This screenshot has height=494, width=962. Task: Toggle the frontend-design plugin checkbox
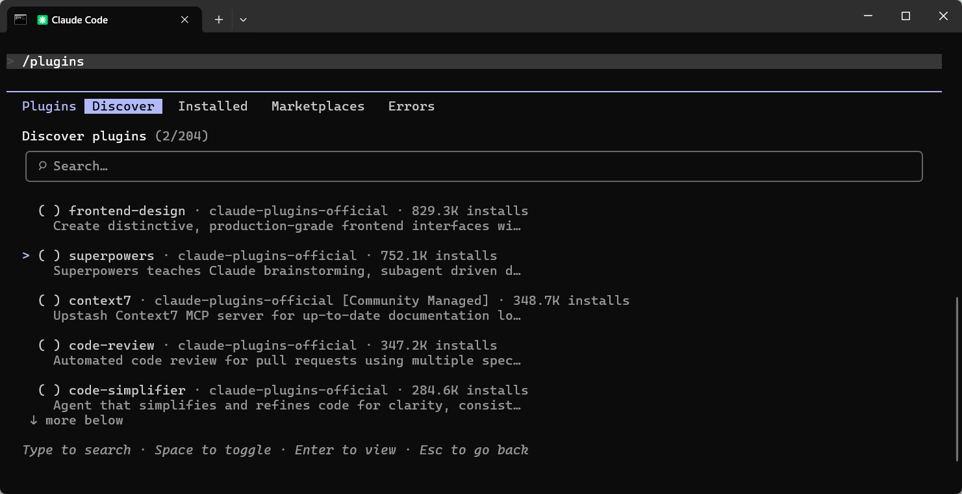tap(49, 211)
